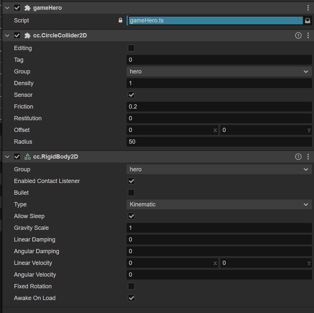Click the cc.RigidBody2D physics shapes icon
The image size is (314, 313).
tap(27, 157)
